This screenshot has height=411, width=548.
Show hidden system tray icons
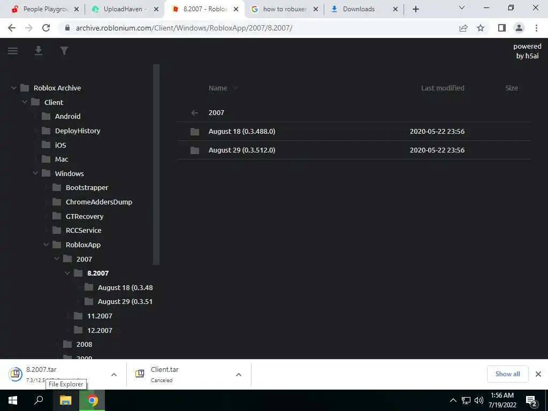point(453,400)
